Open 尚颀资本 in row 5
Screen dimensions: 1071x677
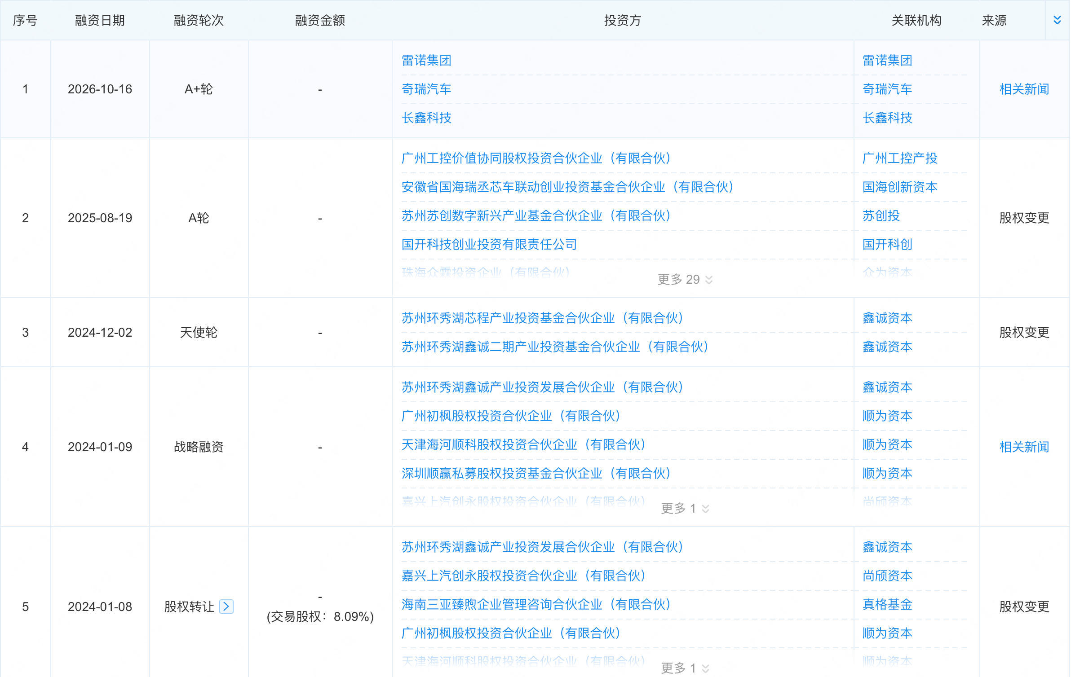pos(887,576)
